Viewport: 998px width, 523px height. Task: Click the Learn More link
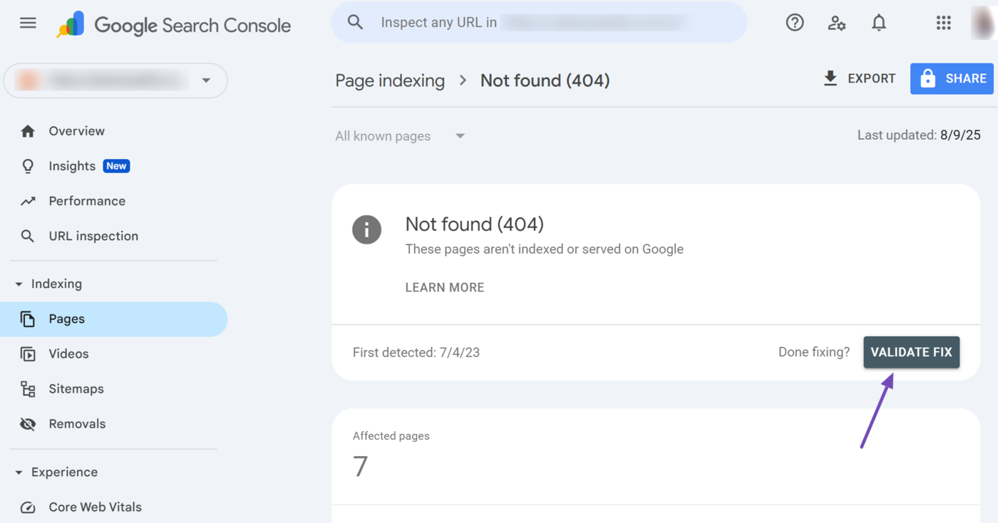pyautogui.click(x=445, y=288)
